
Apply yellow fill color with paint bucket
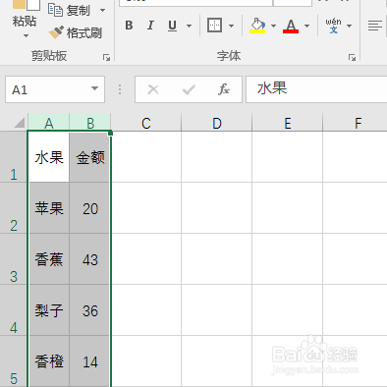point(257,26)
